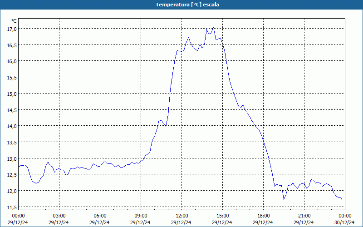
Task: Click the 16,5 y-axis label
Action: coord(12,45)
